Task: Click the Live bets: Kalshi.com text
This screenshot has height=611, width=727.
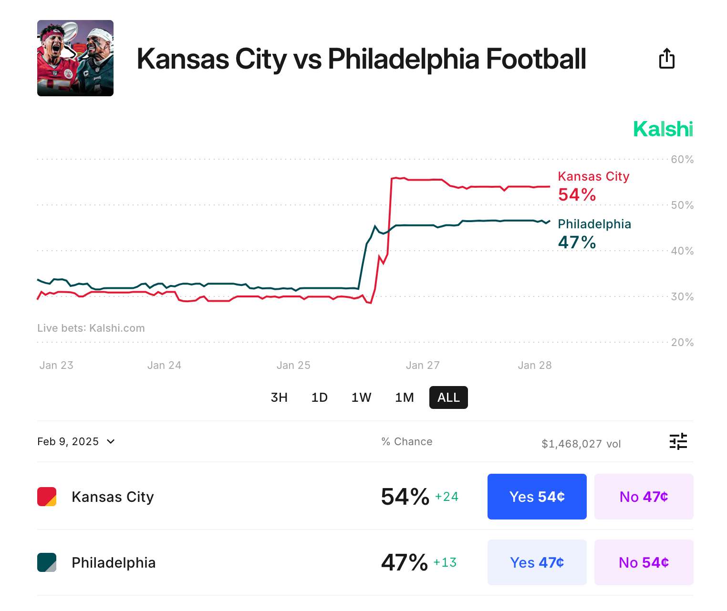Action: click(x=91, y=328)
